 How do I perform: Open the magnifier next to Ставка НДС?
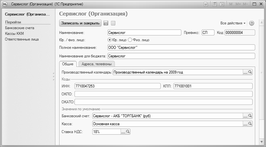coord(128,132)
